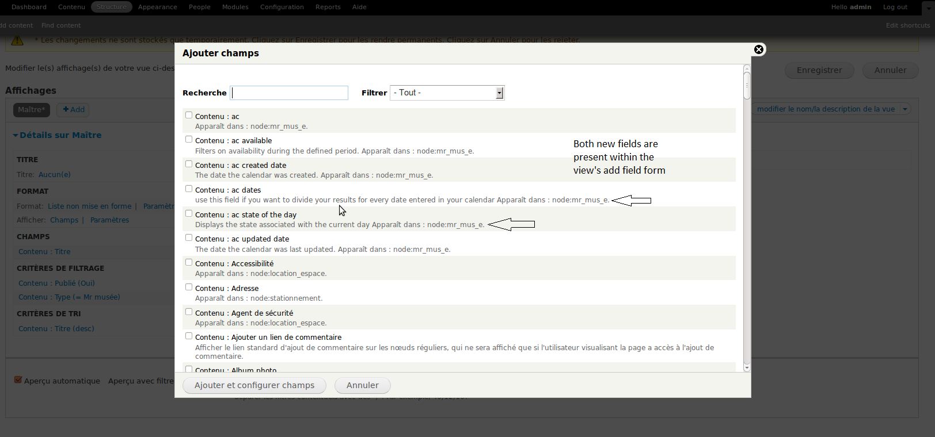This screenshot has height=437, width=935.
Task: Open the Paramètres link next to Champs
Action: [x=109, y=220]
